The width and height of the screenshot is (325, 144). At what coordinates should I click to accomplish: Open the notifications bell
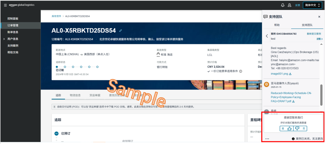click(283, 5)
